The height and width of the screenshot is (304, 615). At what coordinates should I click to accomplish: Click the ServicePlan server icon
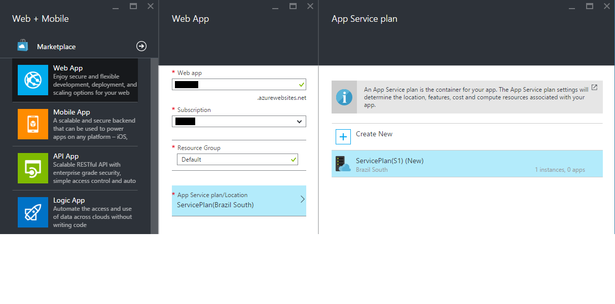[x=343, y=164]
